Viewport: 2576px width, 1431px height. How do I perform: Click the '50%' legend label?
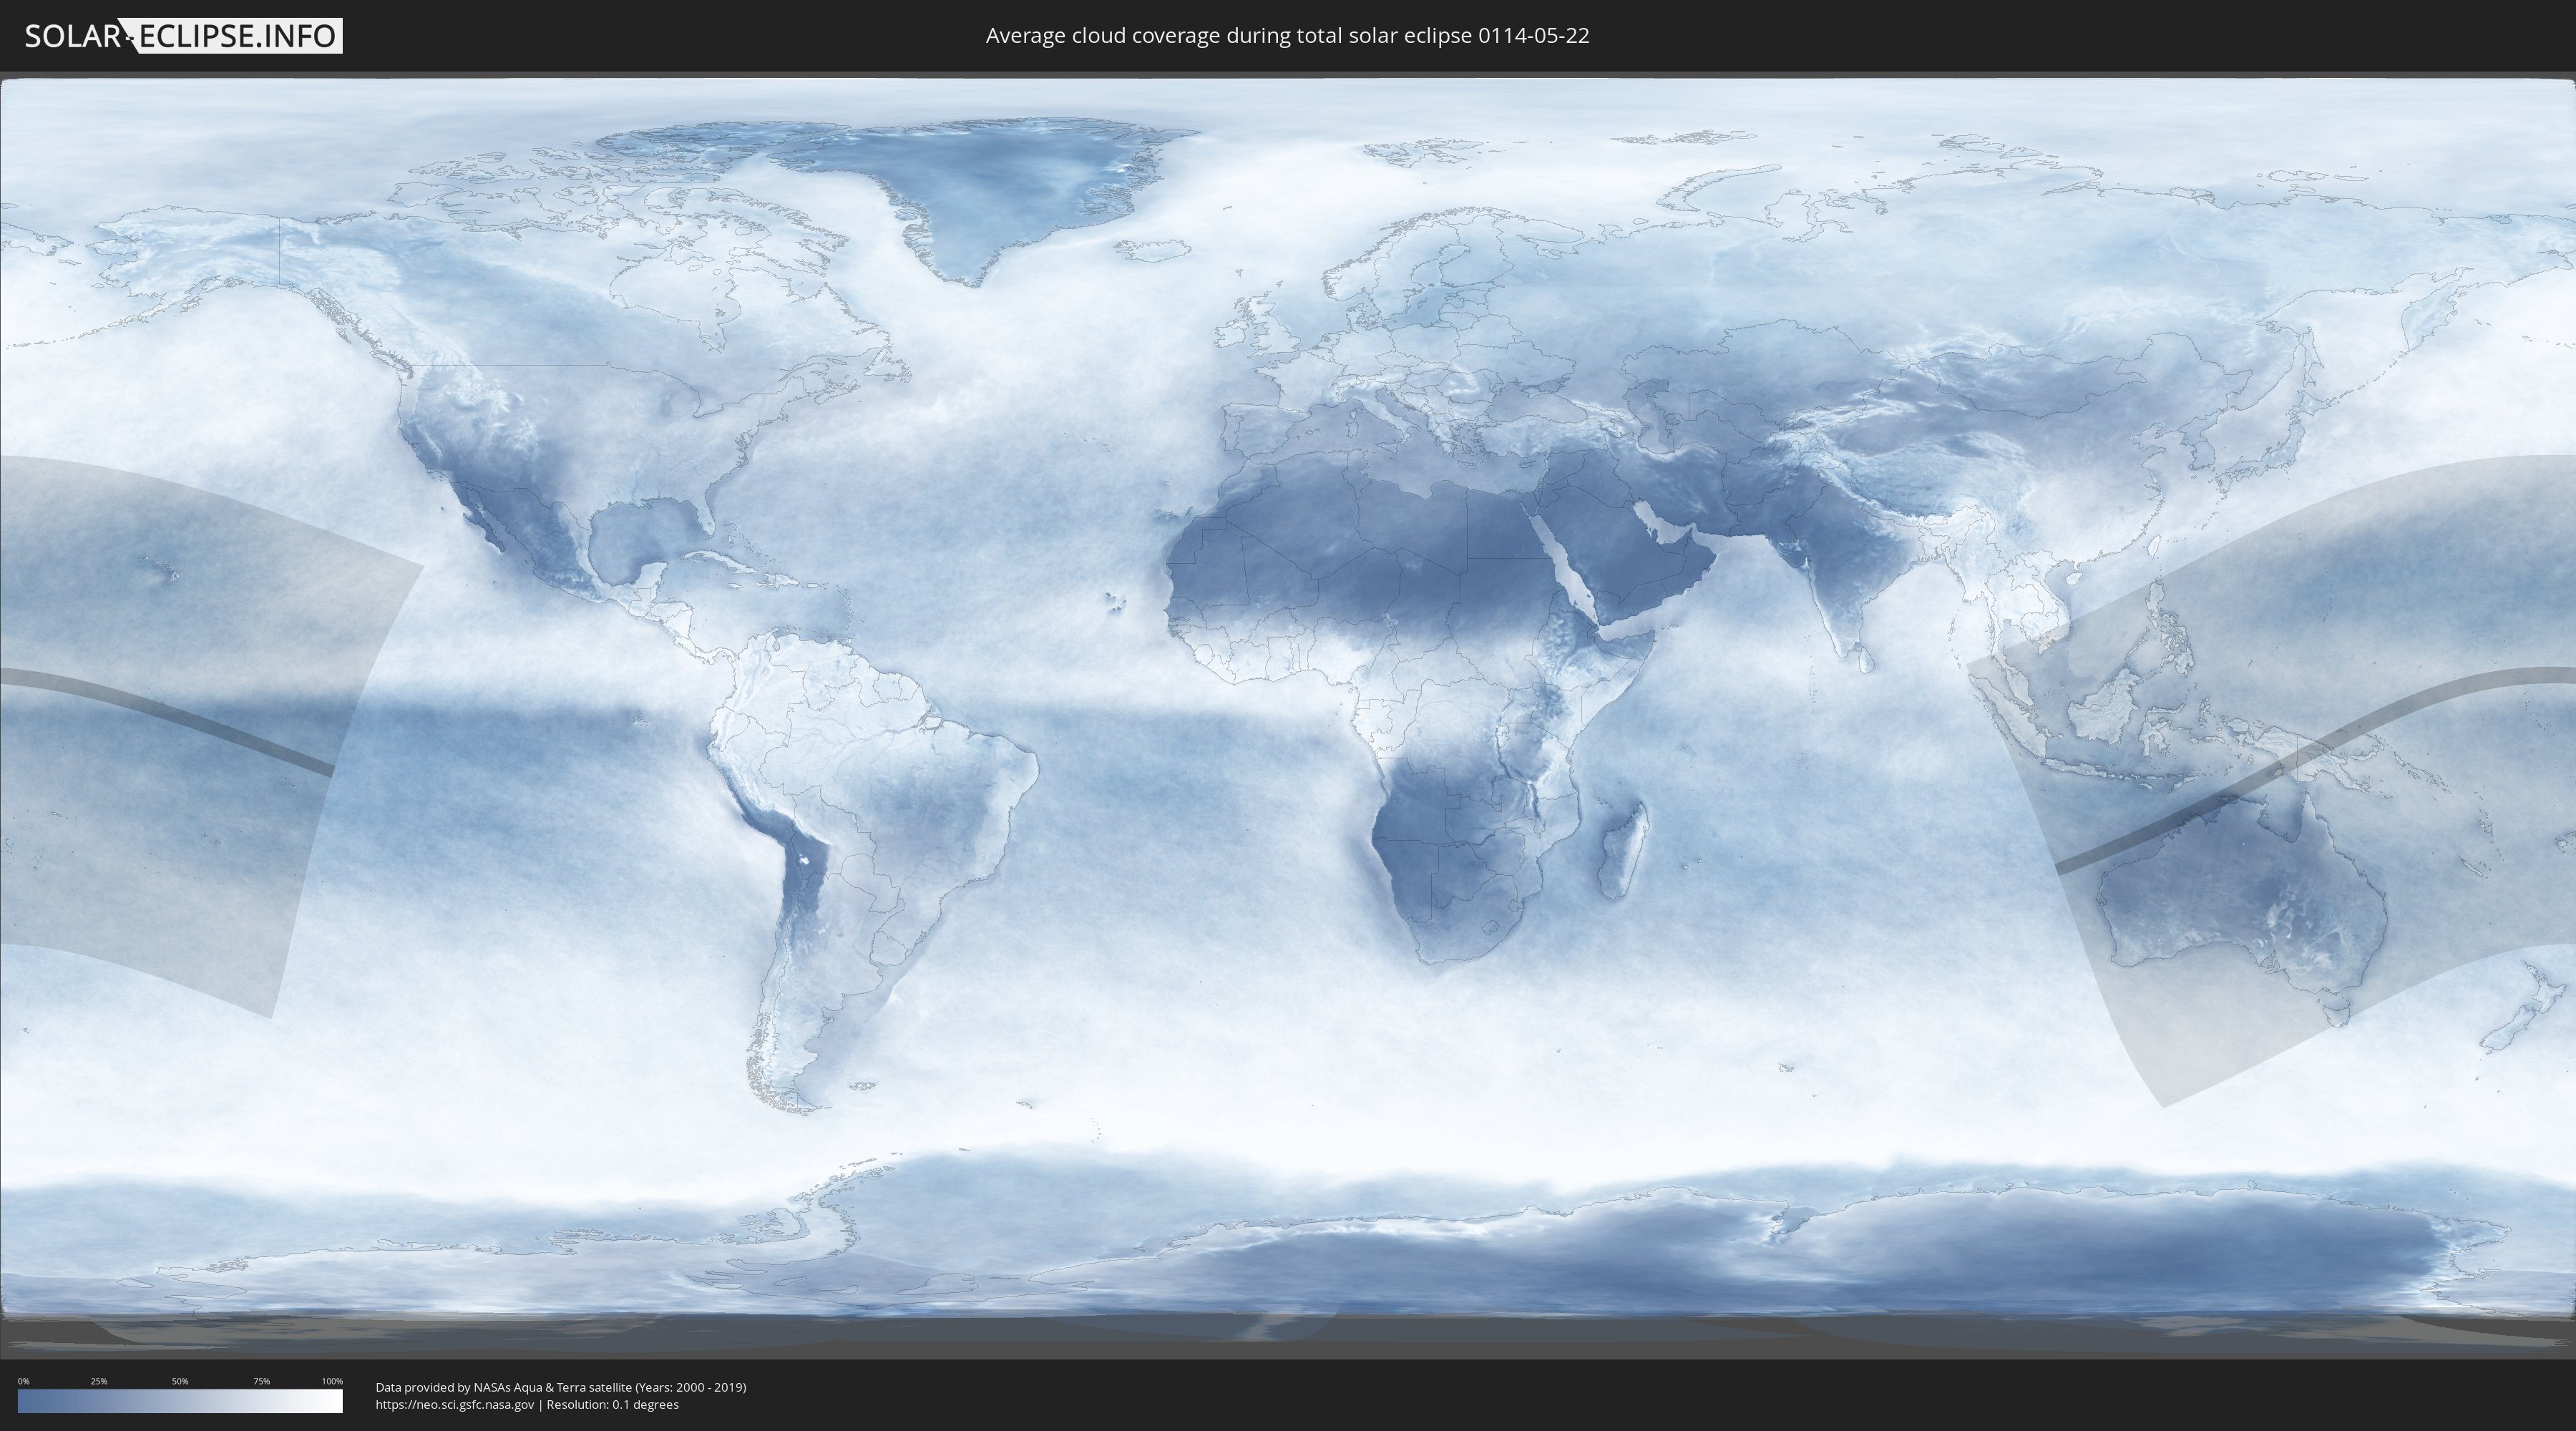[180, 1381]
